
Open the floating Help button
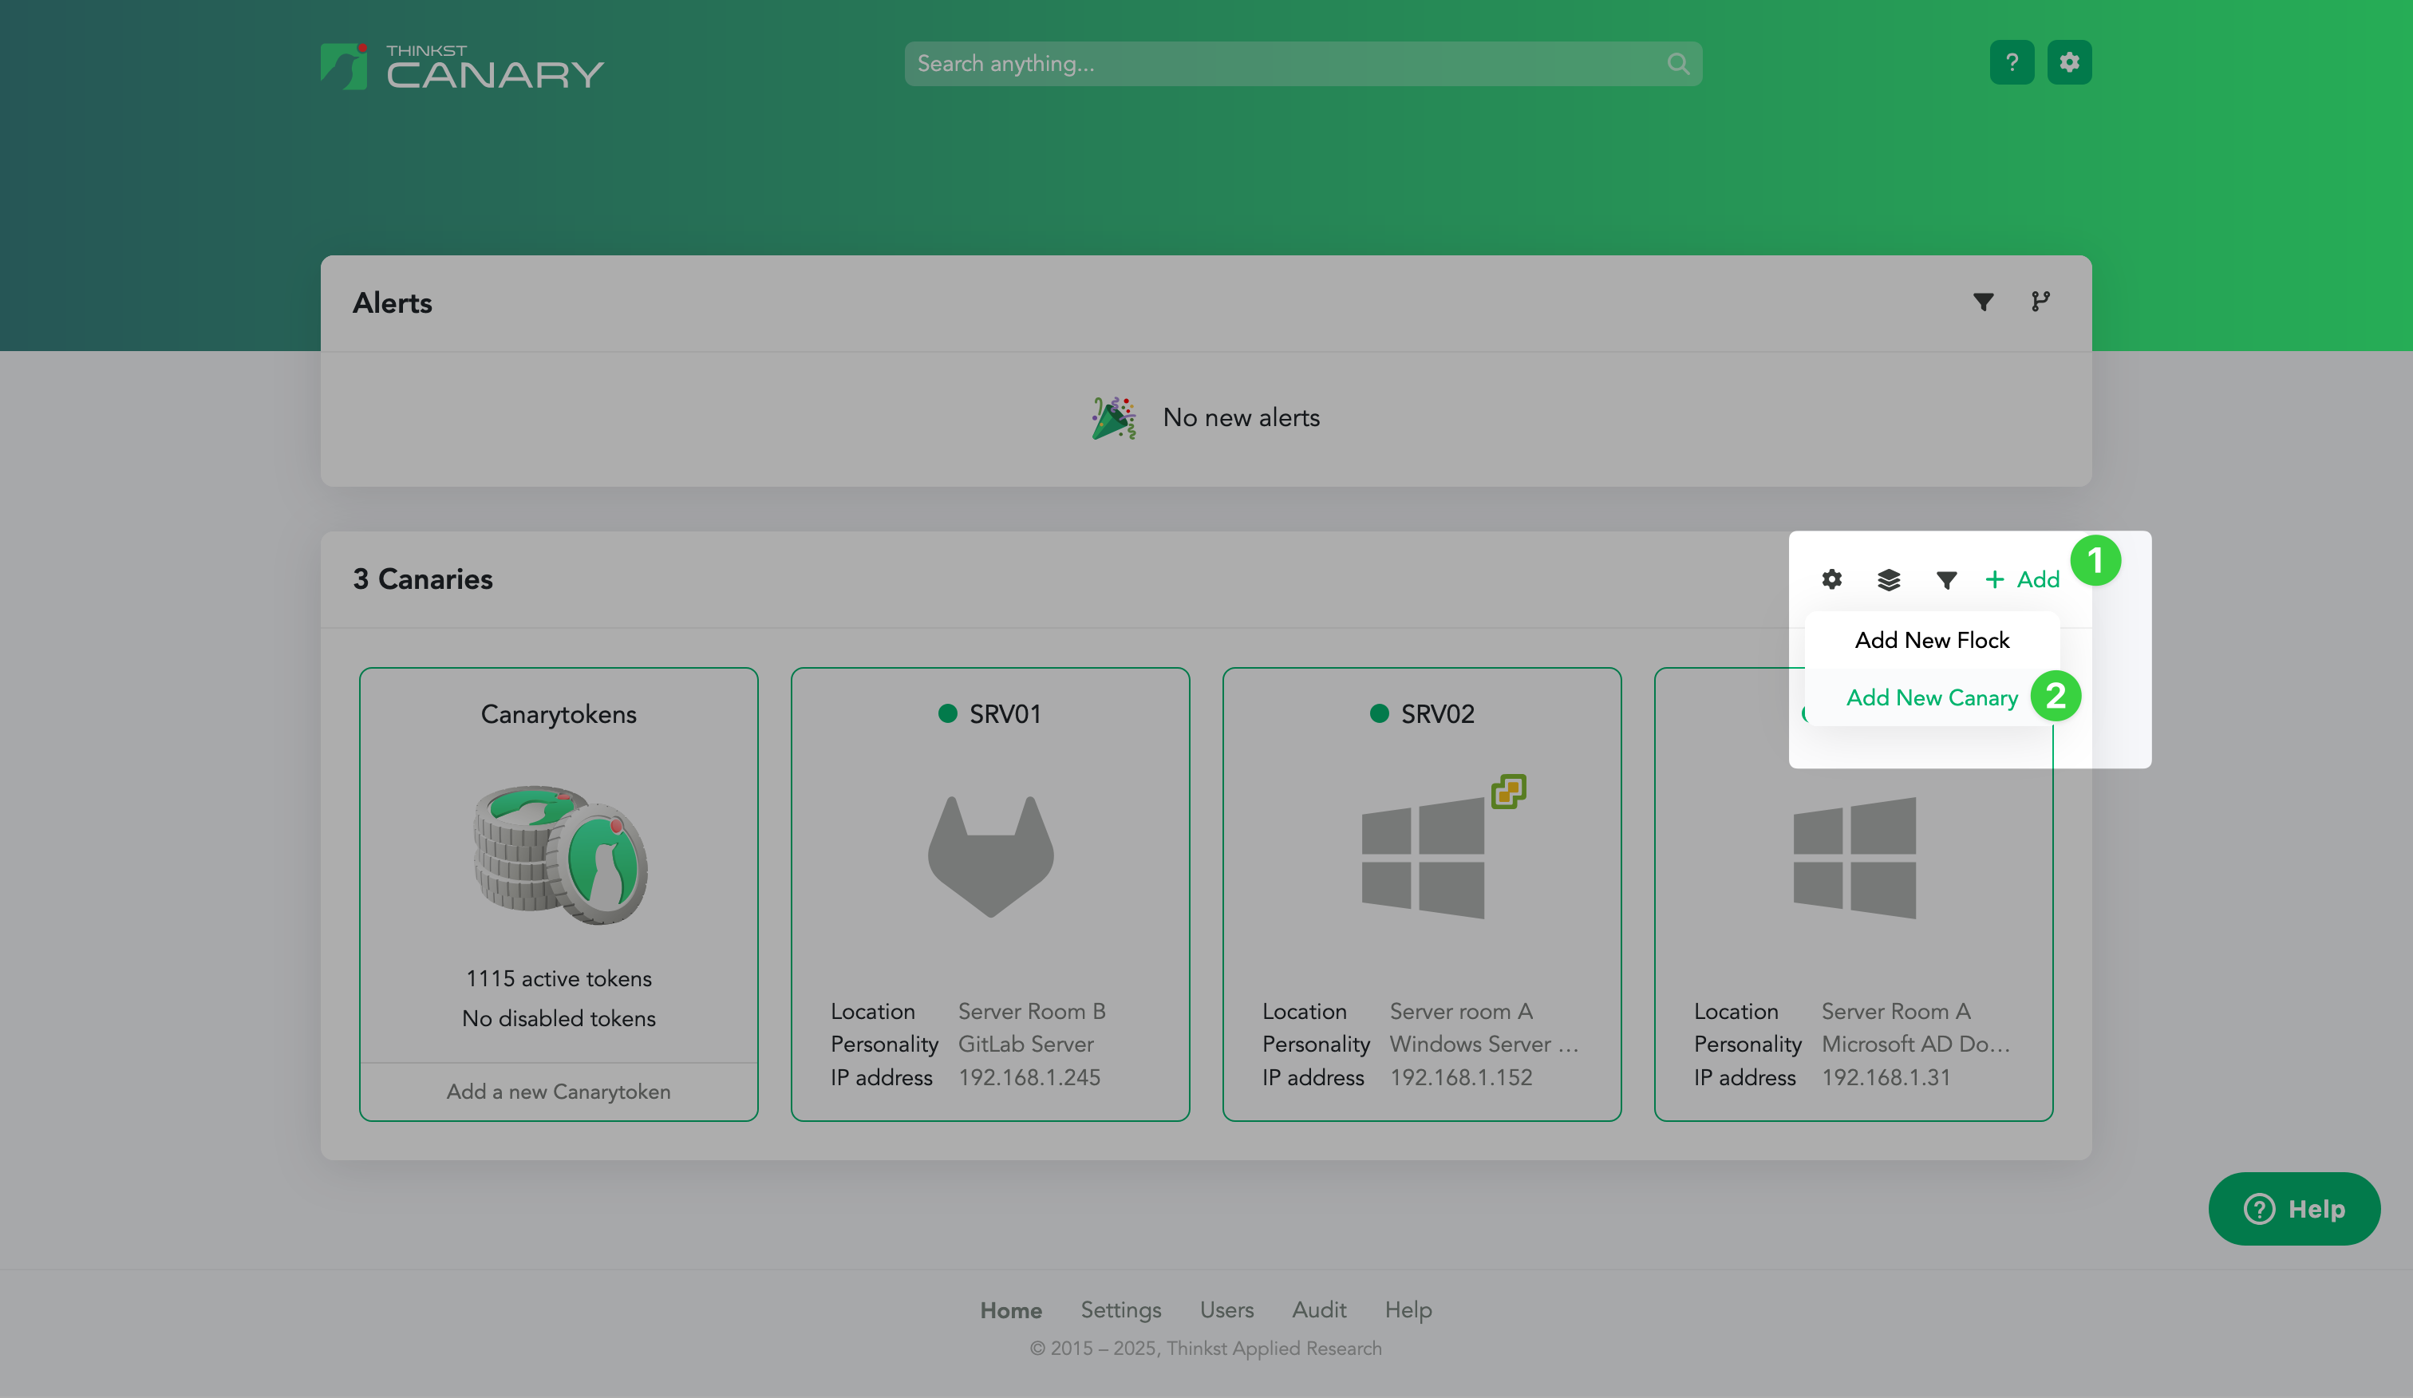[x=2294, y=1208]
